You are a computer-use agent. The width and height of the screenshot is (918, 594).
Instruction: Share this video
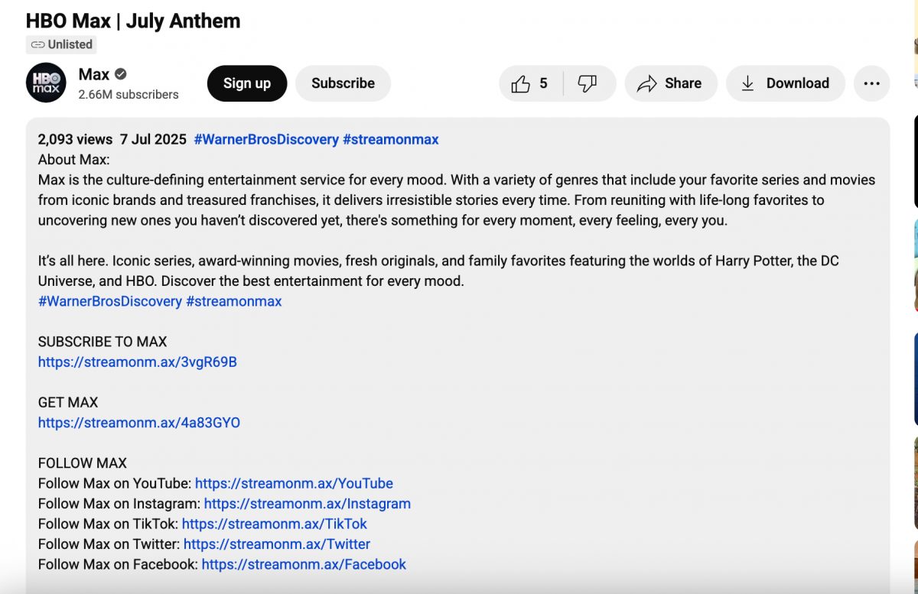pos(671,83)
